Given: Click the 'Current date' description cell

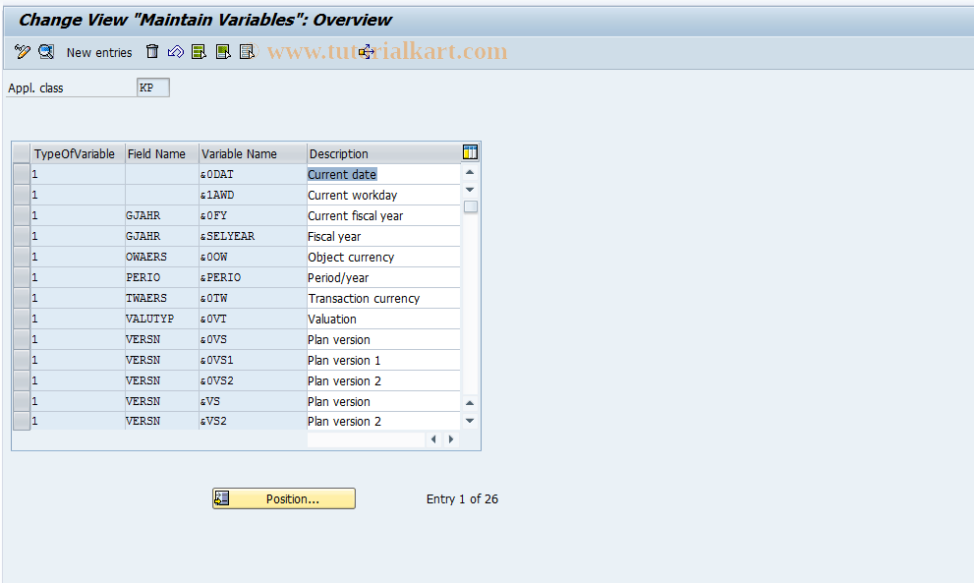Looking at the screenshot, I should (383, 174).
